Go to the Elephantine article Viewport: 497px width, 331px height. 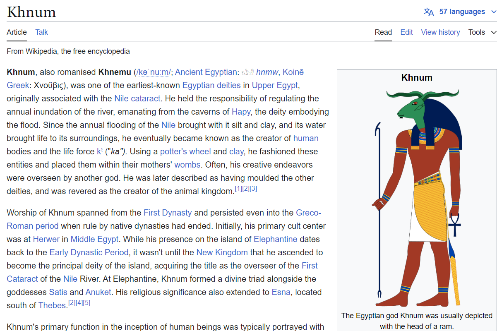click(276, 239)
